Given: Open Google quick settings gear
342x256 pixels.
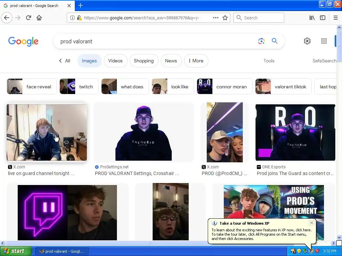Looking at the screenshot, I should (307, 41).
